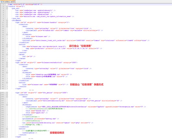The image size is (172, 140).
Task: Collapse the <date> fold on line 32
Action: click(x=7, y=66)
